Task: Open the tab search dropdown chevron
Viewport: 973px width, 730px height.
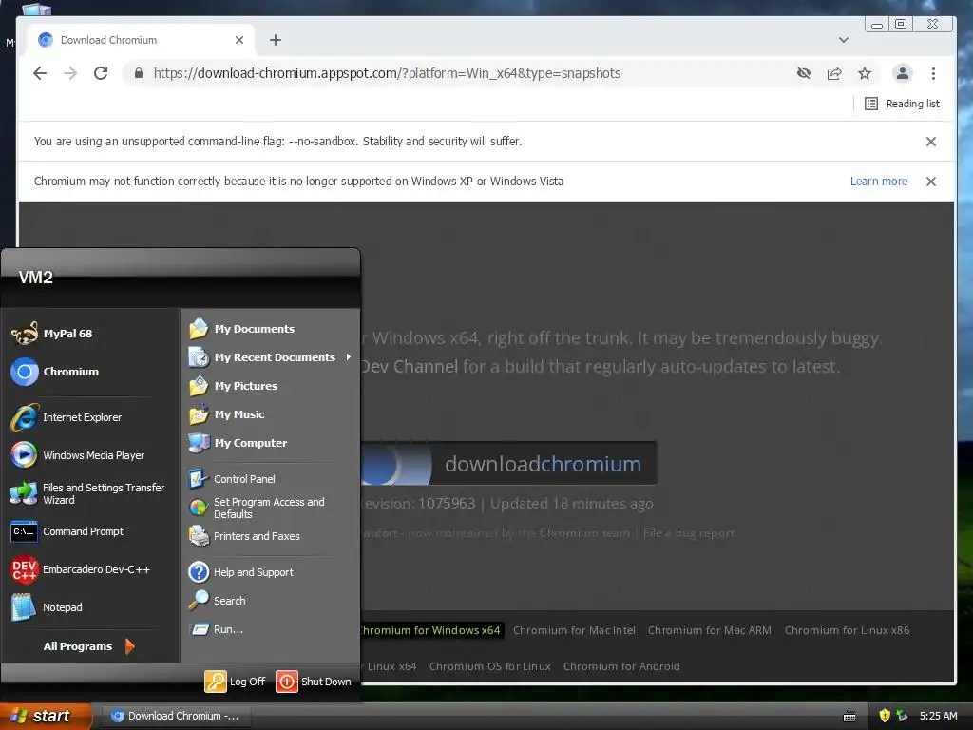Action: click(844, 40)
